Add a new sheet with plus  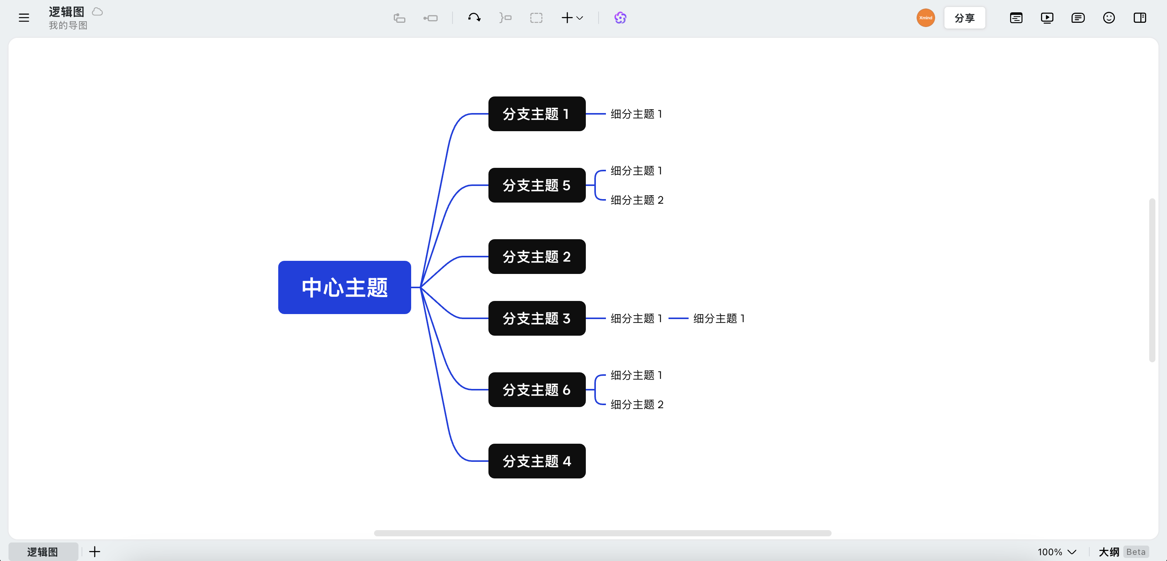point(94,551)
